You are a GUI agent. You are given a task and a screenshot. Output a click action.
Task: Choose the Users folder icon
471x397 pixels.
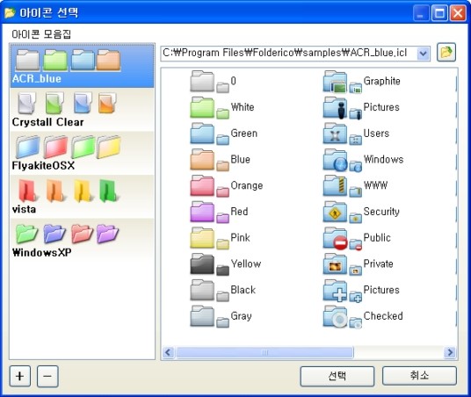coord(335,134)
